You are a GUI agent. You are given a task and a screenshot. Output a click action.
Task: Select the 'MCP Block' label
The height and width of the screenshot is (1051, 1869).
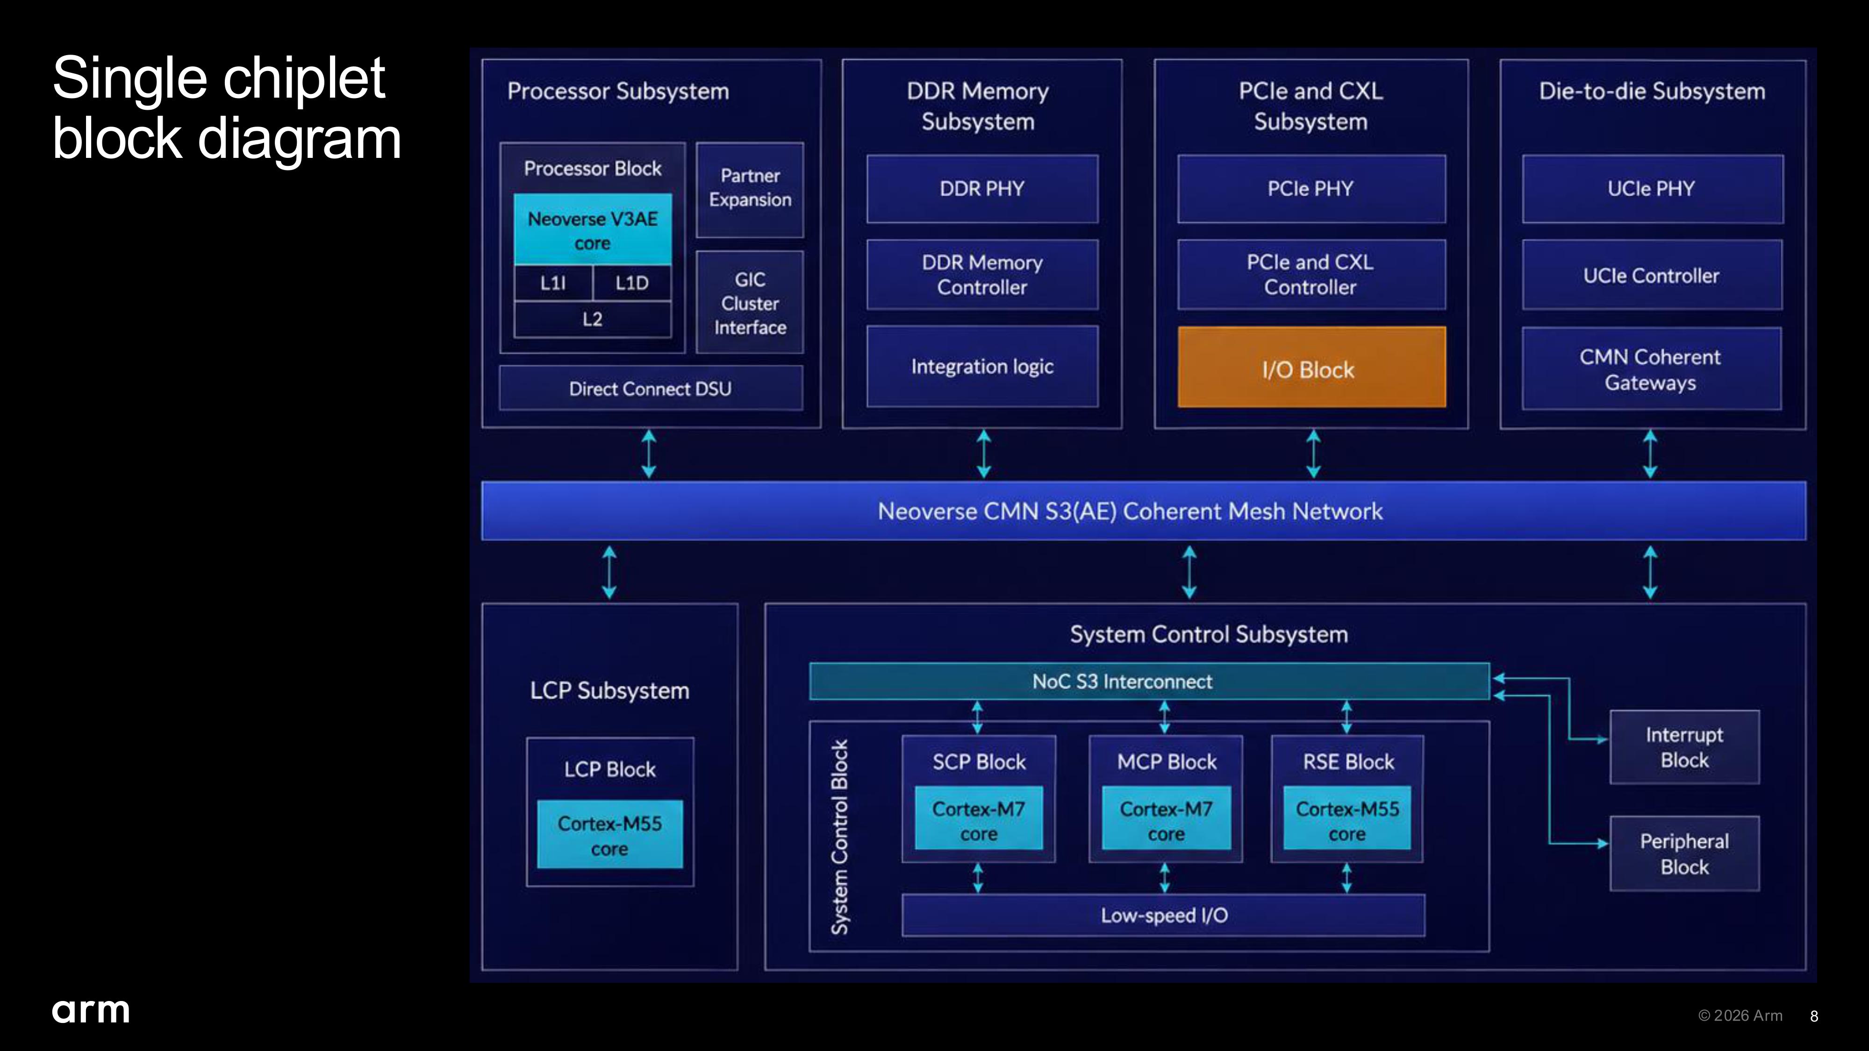coord(1167,761)
